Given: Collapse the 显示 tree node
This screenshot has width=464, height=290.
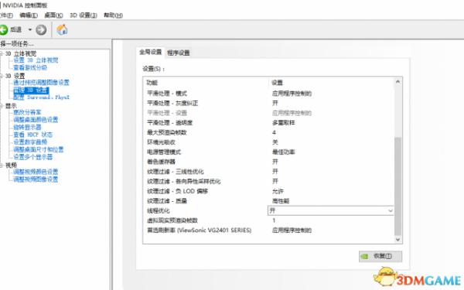Looking at the screenshot, I should [x=2, y=106].
